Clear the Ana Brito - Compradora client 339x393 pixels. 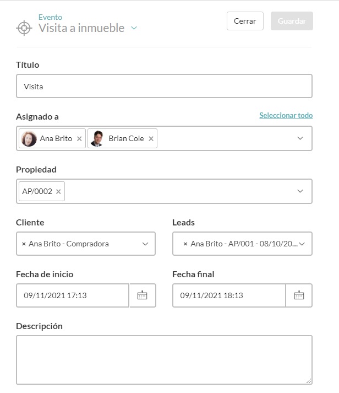(x=24, y=244)
